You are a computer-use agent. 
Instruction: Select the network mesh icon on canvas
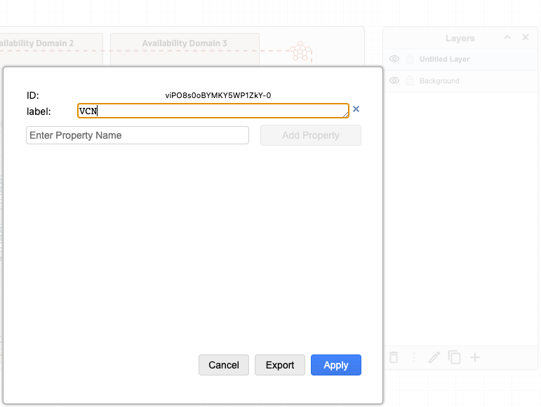pos(300,51)
